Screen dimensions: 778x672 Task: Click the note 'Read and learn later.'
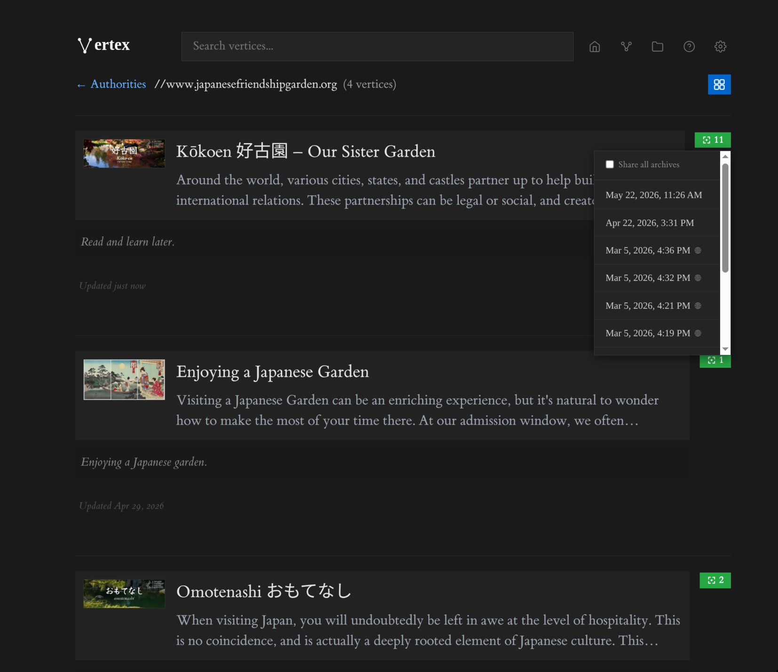tap(127, 242)
